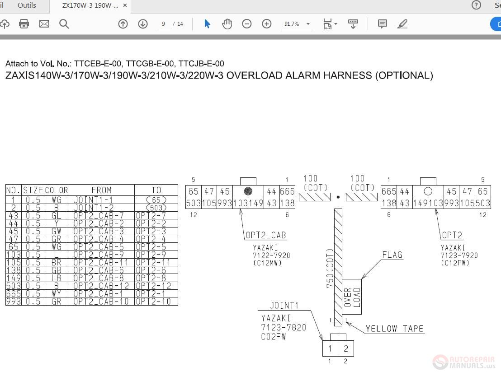Click the JOINT1 label in diagram
The image size is (501, 376).
point(284,306)
